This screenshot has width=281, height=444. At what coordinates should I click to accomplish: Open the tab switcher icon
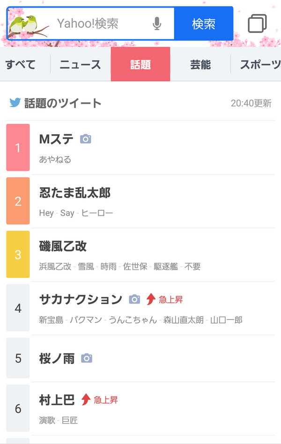click(257, 23)
